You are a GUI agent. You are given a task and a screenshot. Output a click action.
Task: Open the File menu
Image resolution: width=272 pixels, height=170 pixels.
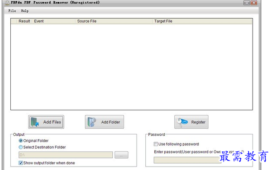click(12, 11)
